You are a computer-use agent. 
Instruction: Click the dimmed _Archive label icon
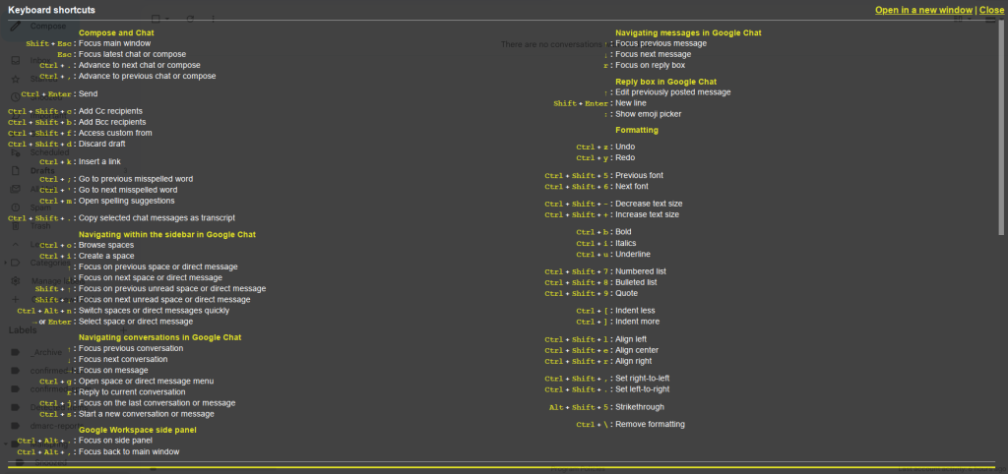tap(16, 353)
